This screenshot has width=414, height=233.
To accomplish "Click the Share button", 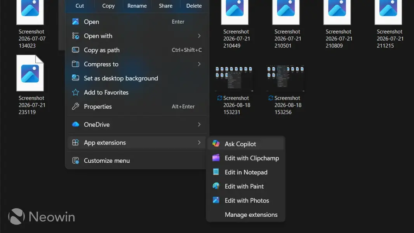I will coord(165,6).
